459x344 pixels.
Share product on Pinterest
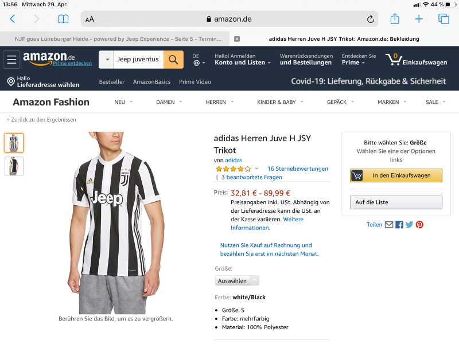click(419, 225)
